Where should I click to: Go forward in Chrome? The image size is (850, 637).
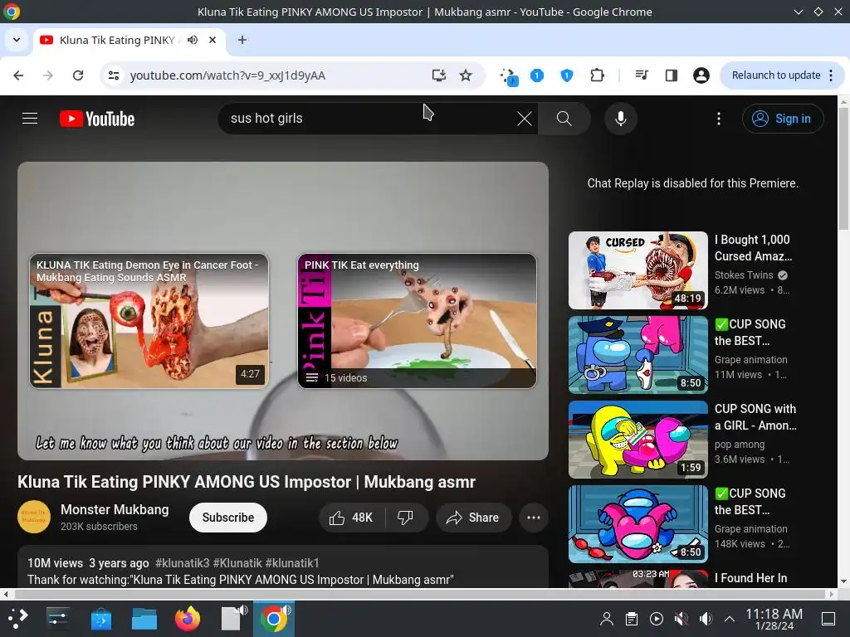click(48, 75)
